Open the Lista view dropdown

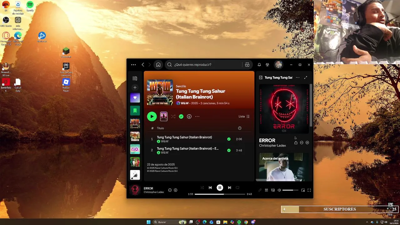click(x=244, y=117)
